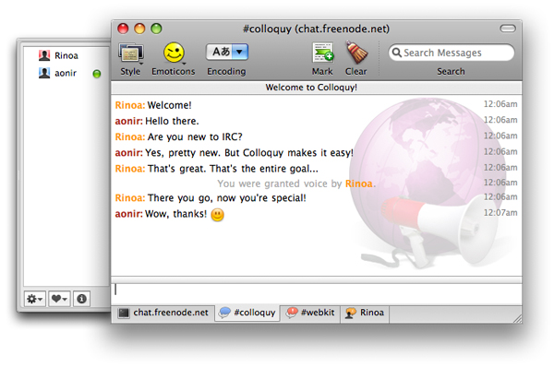Open the Encoding dropdown

(x=227, y=53)
